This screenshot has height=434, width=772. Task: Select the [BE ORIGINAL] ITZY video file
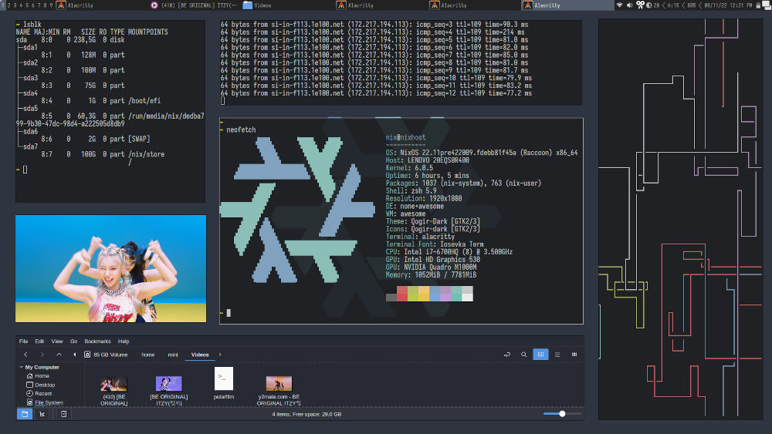pyautogui.click(x=169, y=391)
